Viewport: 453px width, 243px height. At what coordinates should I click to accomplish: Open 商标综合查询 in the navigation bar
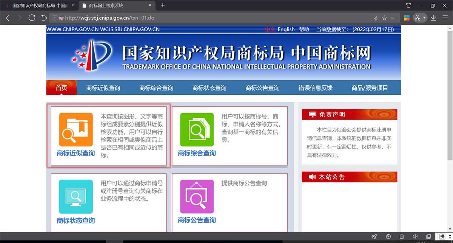(x=156, y=88)
